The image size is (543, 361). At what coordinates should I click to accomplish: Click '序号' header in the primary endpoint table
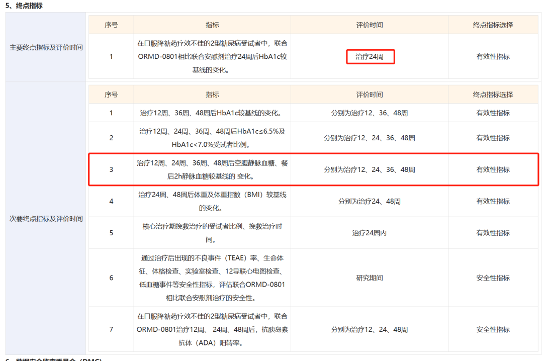click(111, 25)
